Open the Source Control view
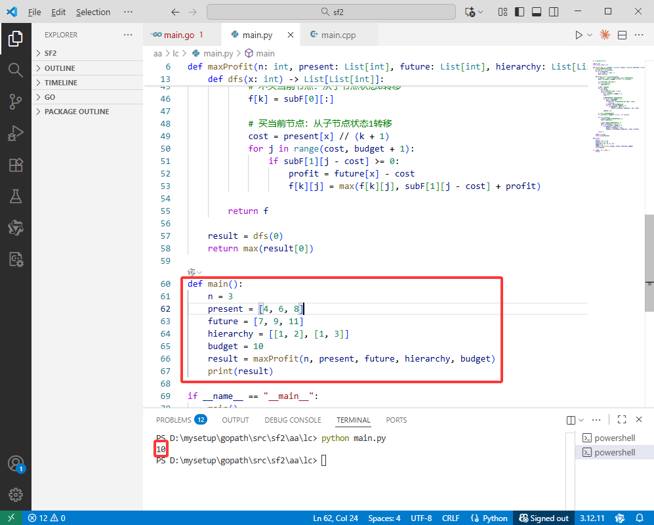This screenshot has height=525, width=654. pyautogui.click(x=16, y=102)
